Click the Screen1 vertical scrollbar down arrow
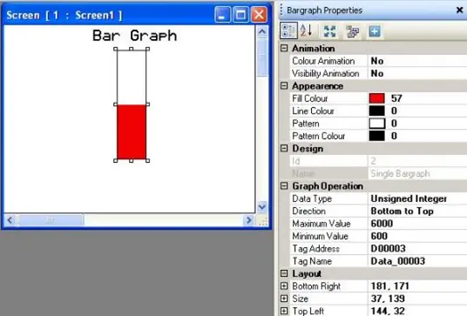The image size is (467, 316). [x=262, y=206]
